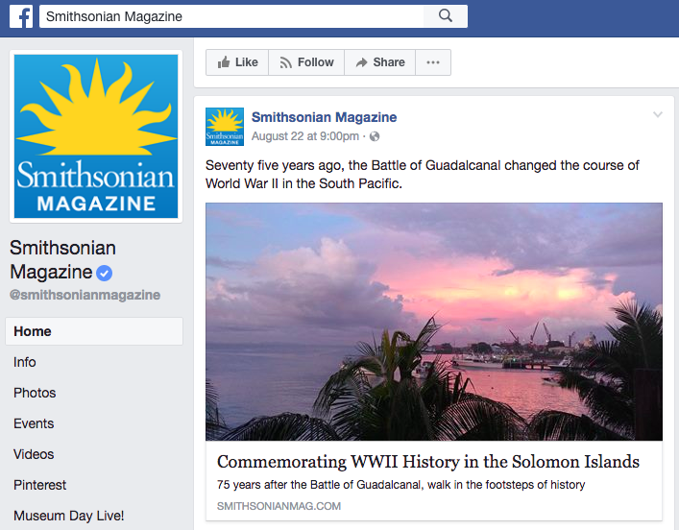Go to the Events section
The width and height of the screenshot is (679, 530).
click(34, 423)
